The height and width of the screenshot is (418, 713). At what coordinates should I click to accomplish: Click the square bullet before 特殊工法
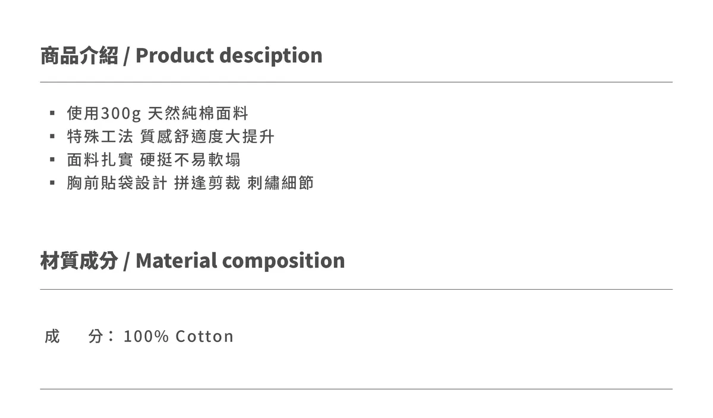tap(52, 137)
